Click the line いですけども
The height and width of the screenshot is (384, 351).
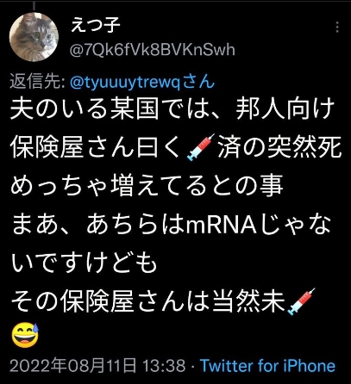pyautogui.click(x=84, y=263)
